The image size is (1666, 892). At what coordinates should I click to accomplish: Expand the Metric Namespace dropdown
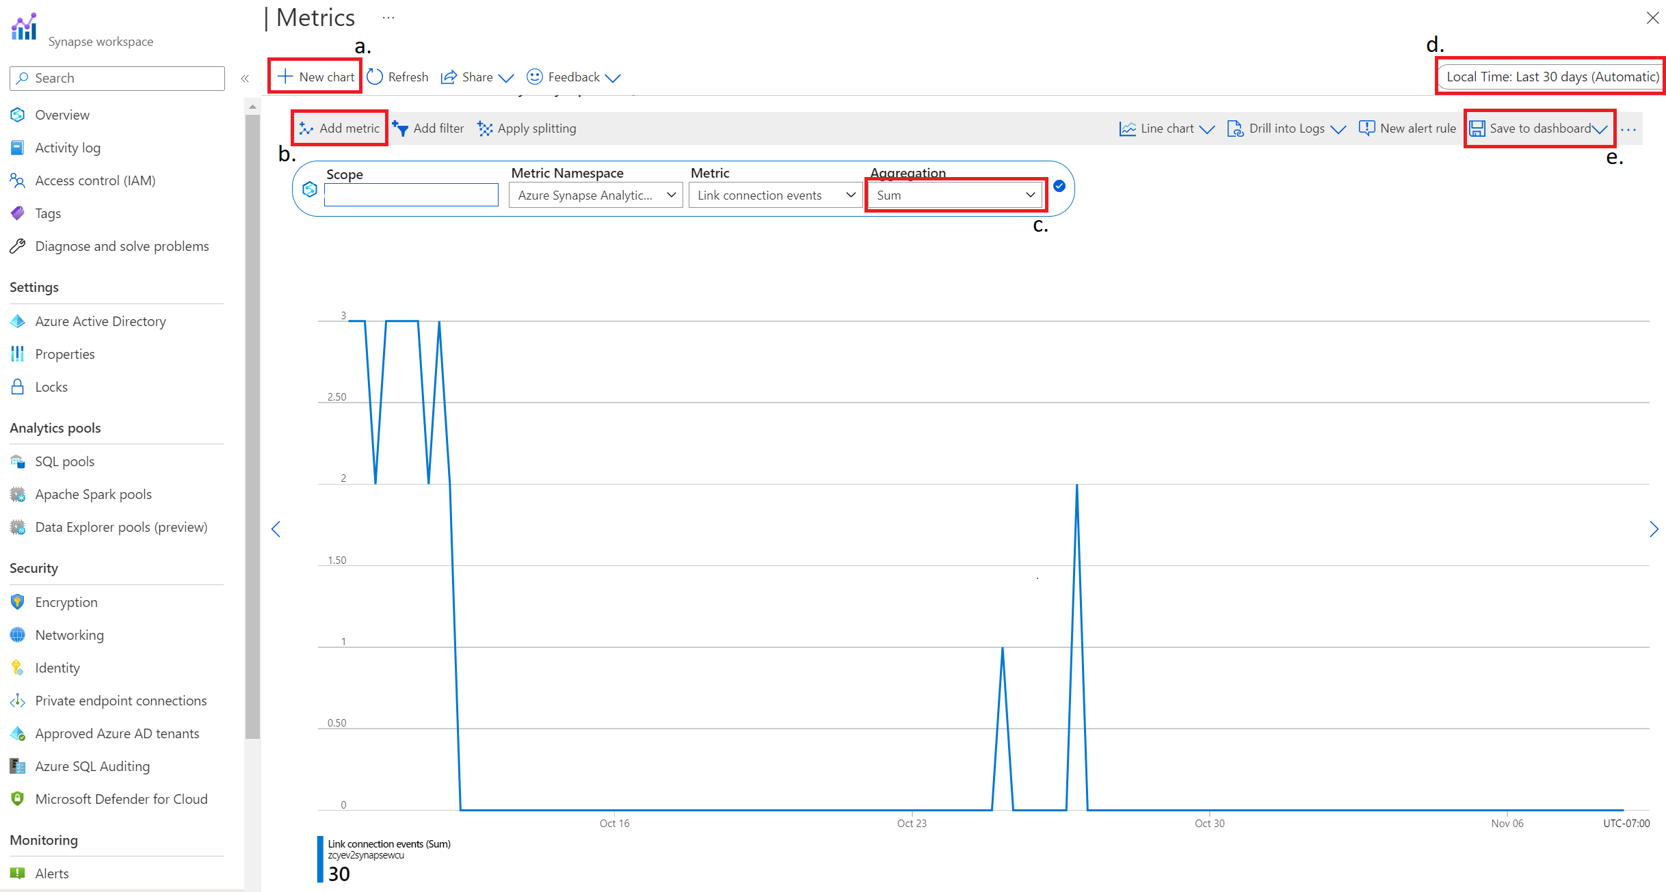tap(596, 195)
